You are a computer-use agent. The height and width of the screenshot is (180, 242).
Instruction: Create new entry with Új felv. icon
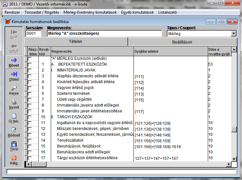click(14, 116)
